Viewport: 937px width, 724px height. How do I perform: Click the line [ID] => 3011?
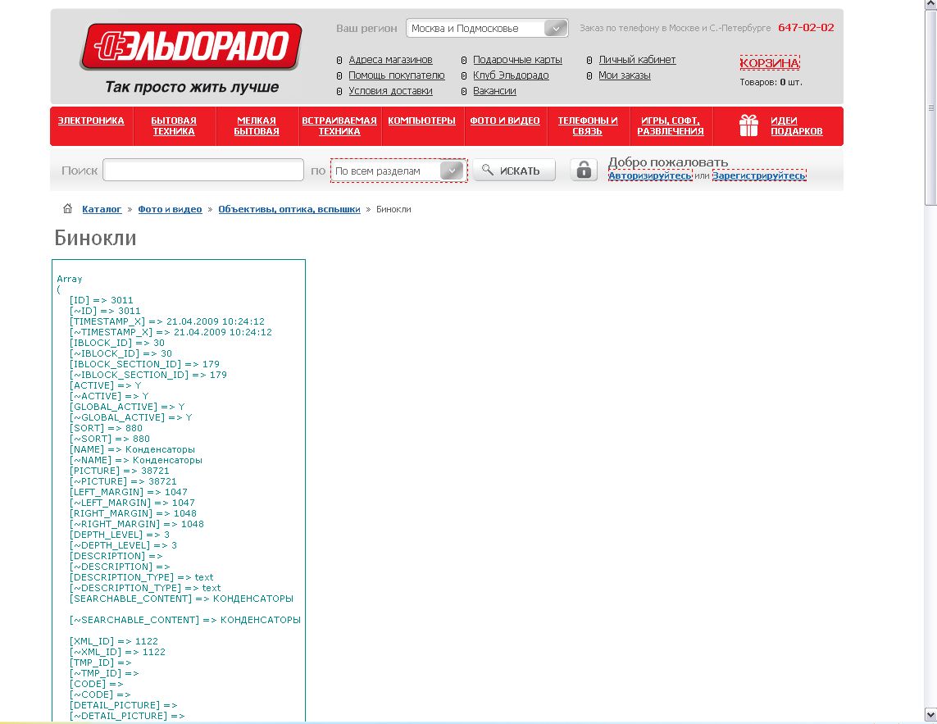[x=101, y=300]
